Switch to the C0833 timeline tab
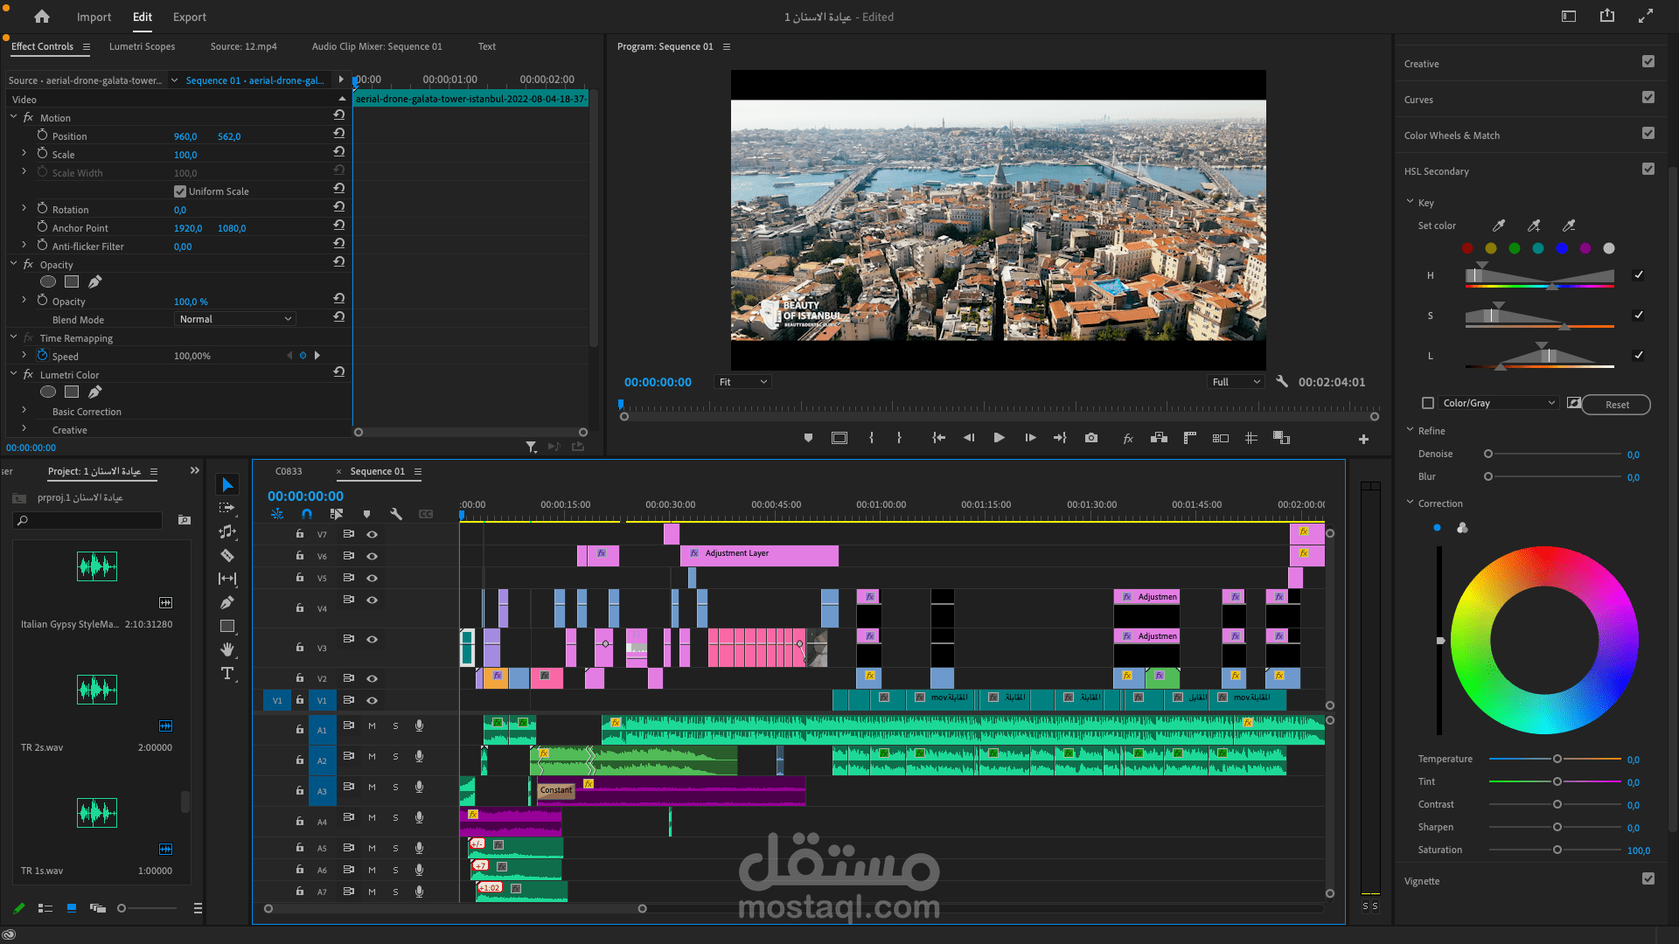This screenshot has width=1679, height=944. (289, 471)
